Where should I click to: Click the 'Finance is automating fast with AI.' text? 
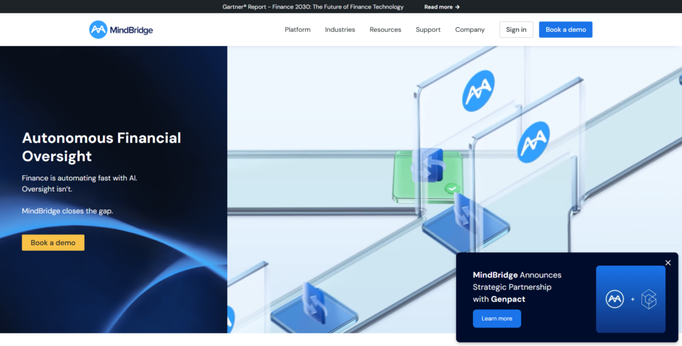[x=80, y=178]
